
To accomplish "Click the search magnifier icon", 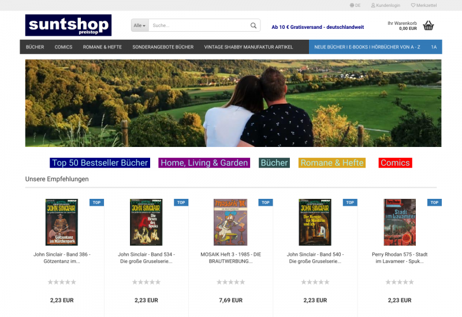I will click(254, 25).
